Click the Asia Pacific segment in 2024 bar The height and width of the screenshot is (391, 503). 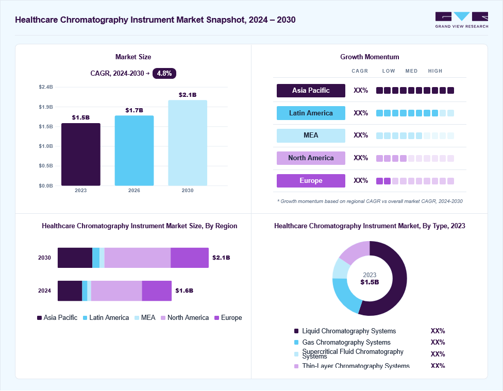tap(70, 291)
